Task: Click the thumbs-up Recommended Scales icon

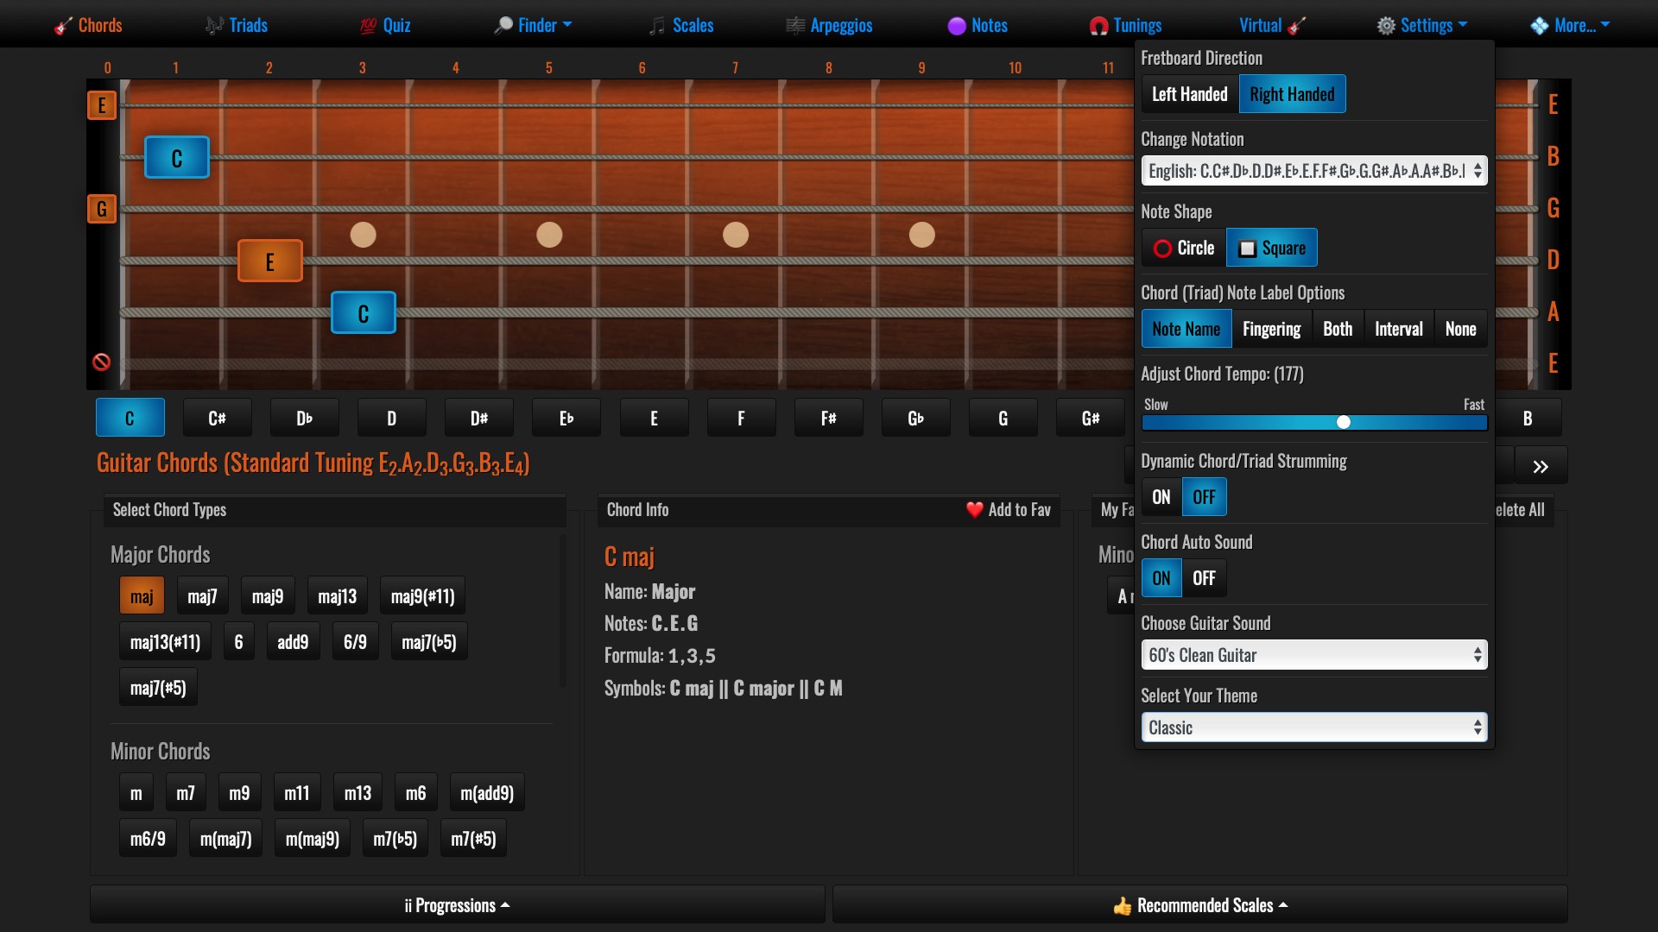Action: click(x=1122, y=906)
